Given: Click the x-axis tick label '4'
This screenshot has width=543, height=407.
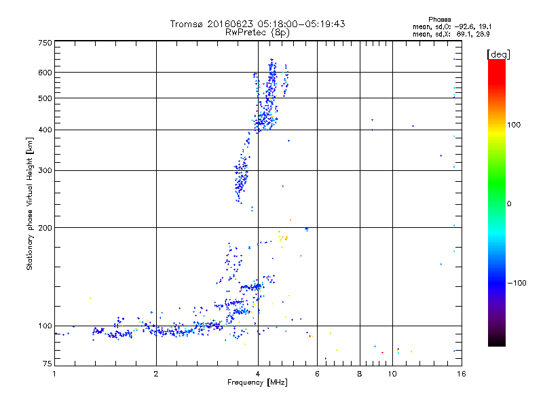Looking at the screenshot, I should (x=258, y=374).
